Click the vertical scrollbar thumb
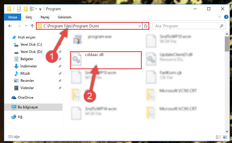The height and width of the screenshot is (143, 232). (227, 44)
